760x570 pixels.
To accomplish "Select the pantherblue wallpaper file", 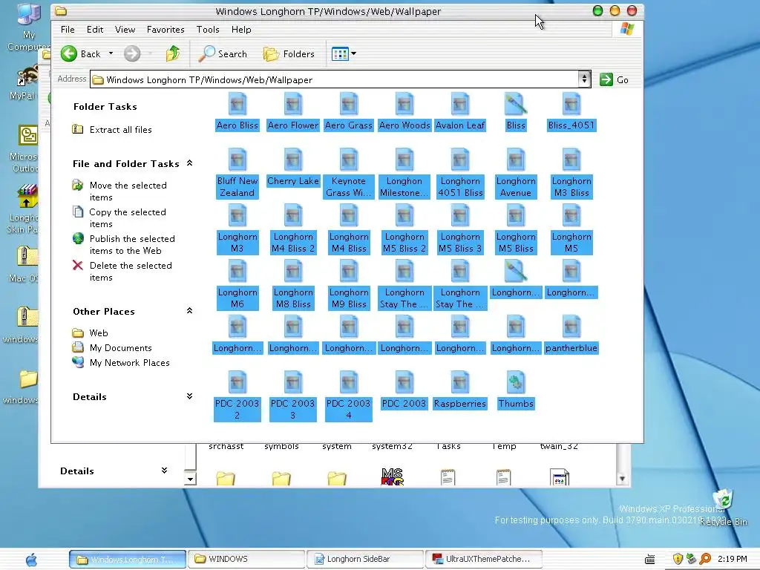I will tap(571, 335).
